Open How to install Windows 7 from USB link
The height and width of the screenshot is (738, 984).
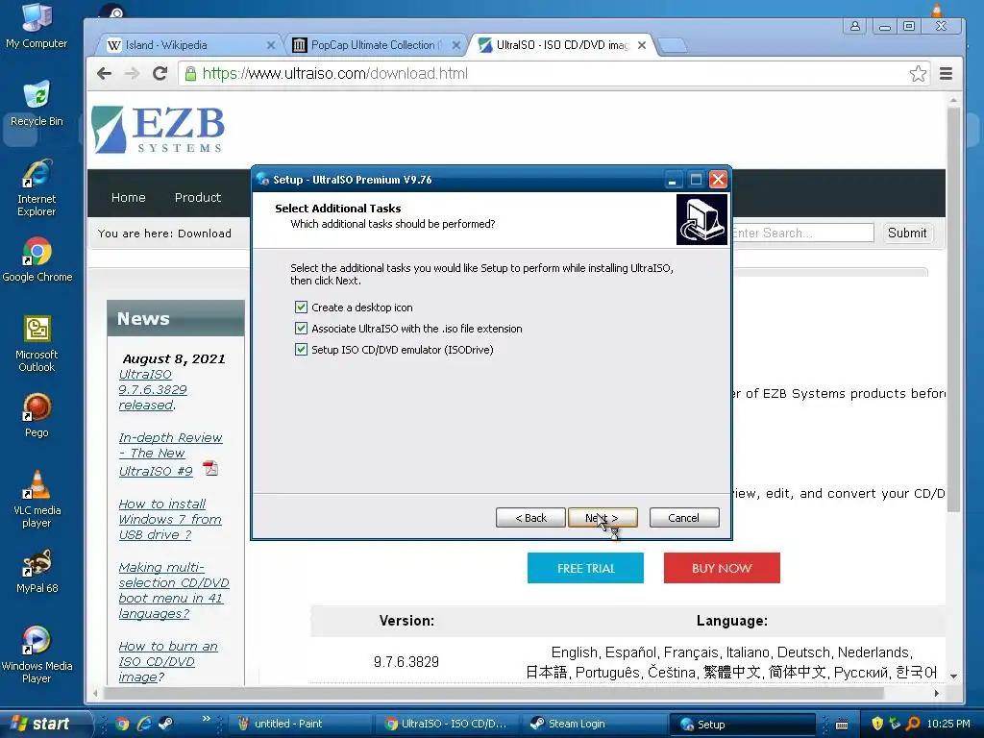click(x=170, y=519)
